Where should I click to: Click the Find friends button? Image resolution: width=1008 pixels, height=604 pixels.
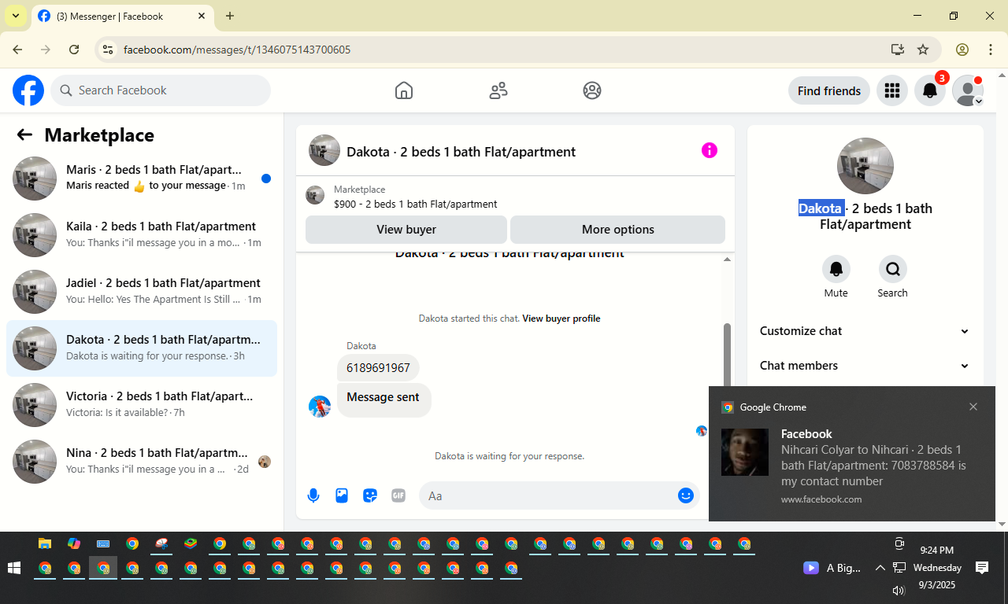(x=829, y=90)
